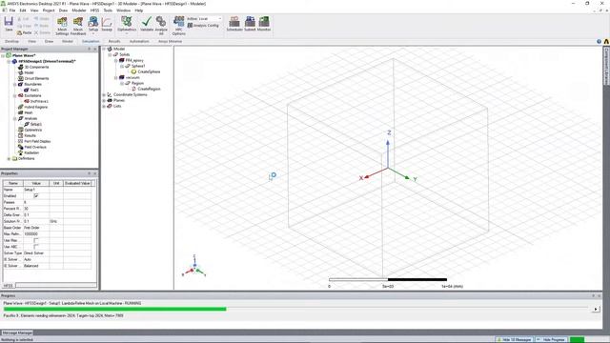Click the scale ruler in the viewport
The image size is (610, 343).
[388, 279]
